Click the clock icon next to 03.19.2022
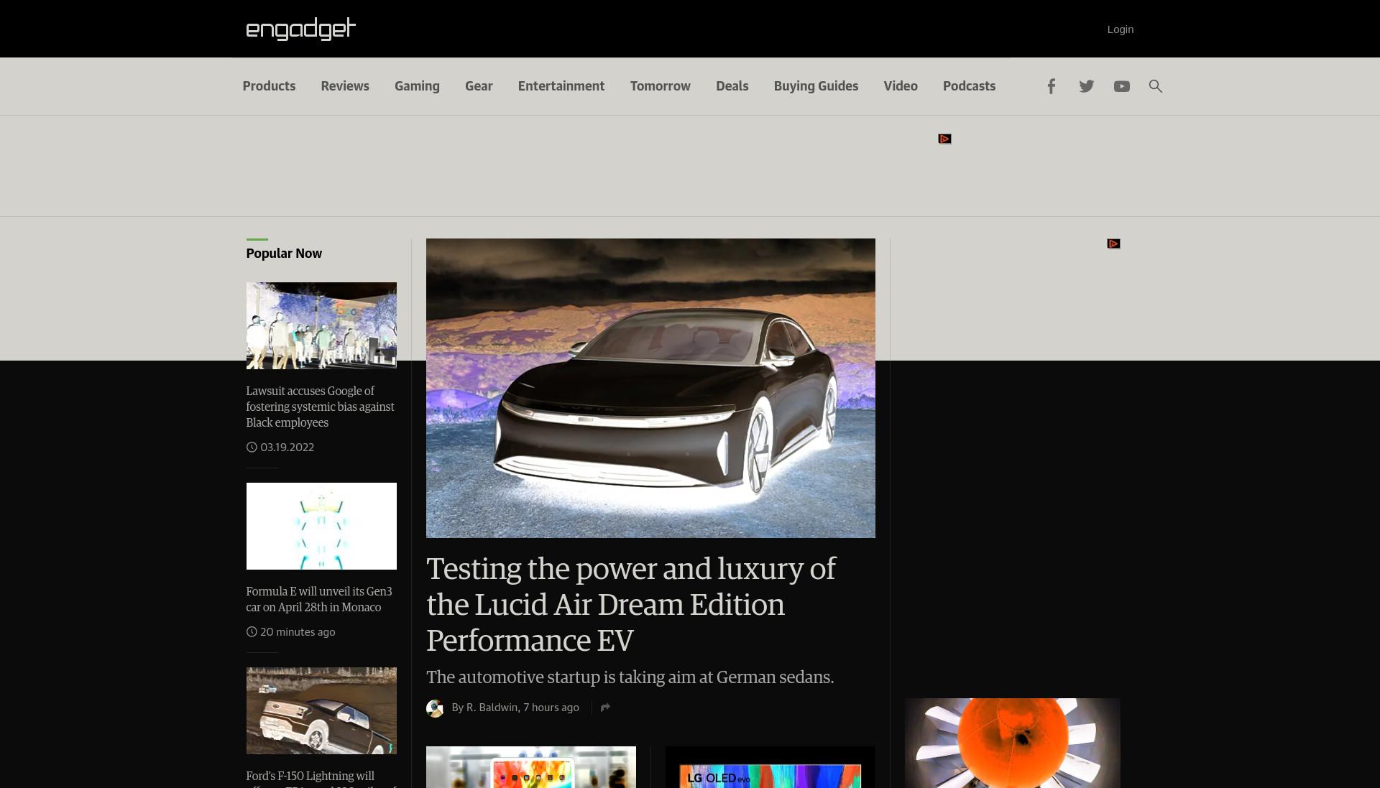 point(252,447)
